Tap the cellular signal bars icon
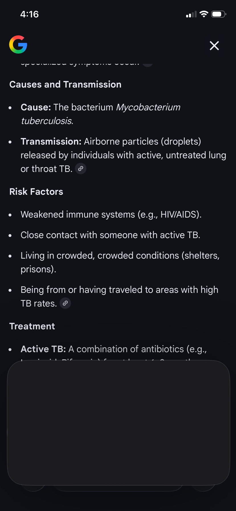 click(191, 15)
